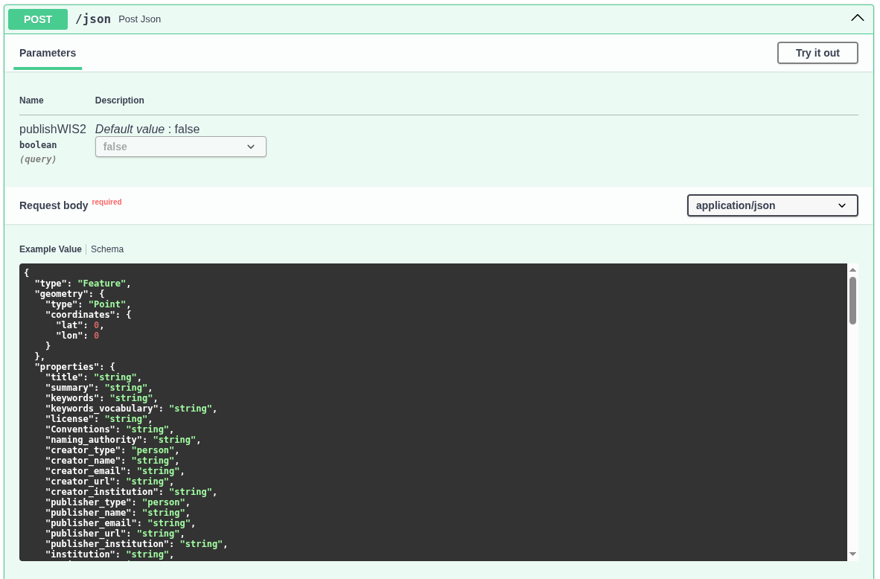The image size is (880, 579).
Task: Click the Description column header
Action: click(x=120, y=100)
